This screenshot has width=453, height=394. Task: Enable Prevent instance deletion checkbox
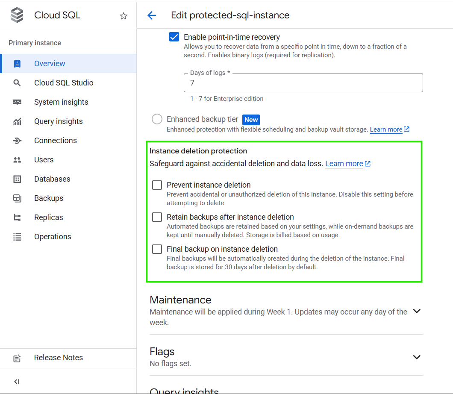click(157, 185)
